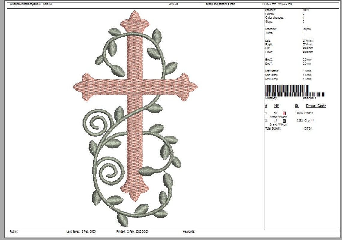Click the H: 95.9 mm dimension value
Screen dimensions: 342x240
[269, 4]
